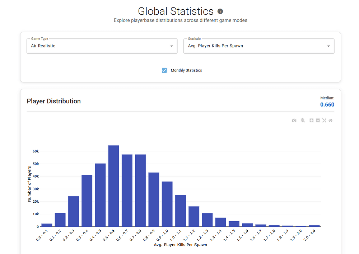Uncheck the Monthly Statistics checkbox
Viewport: 359px width, 254px height.
tap(164, 70)
